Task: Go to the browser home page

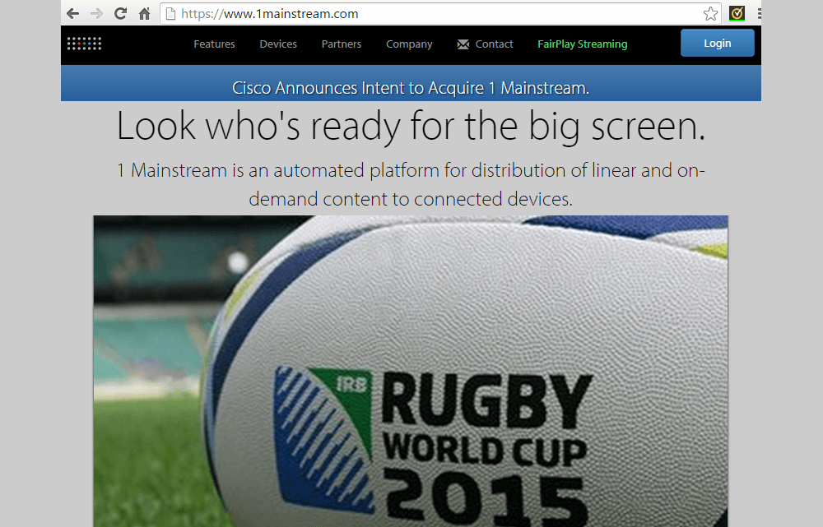Action: click(144, 13)
